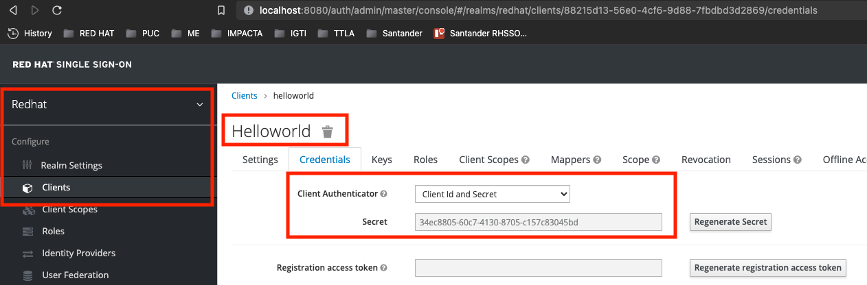Follow the Clients breadcrumb link
The width and height of the screenshot is (867, 285).
tap(245, 96)
